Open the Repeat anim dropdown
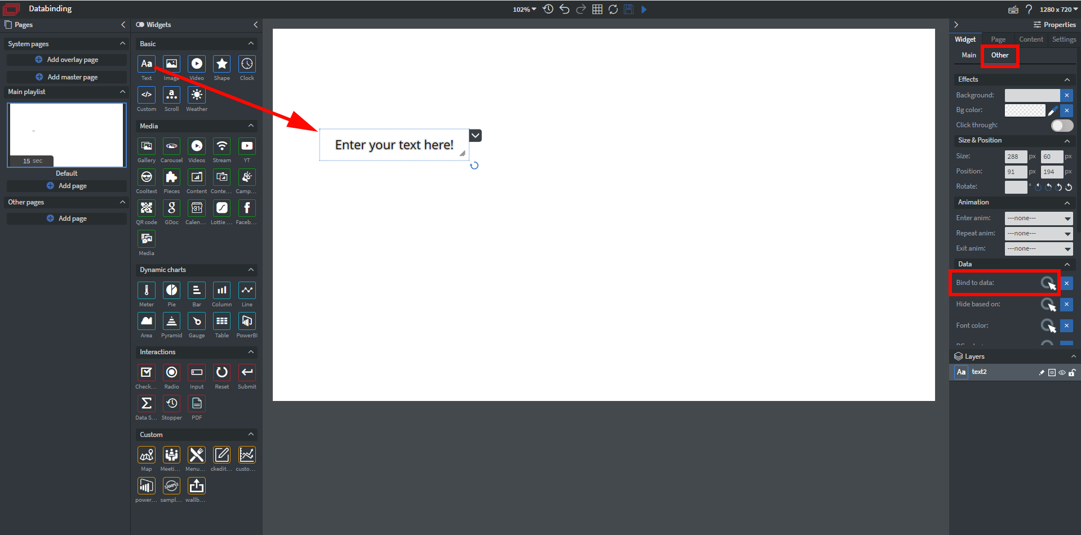 point(1039,233)
